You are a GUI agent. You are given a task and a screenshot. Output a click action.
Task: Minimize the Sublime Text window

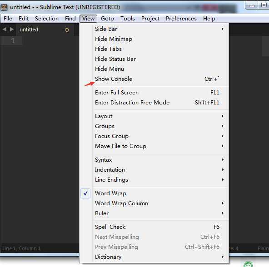pos(252,5)
